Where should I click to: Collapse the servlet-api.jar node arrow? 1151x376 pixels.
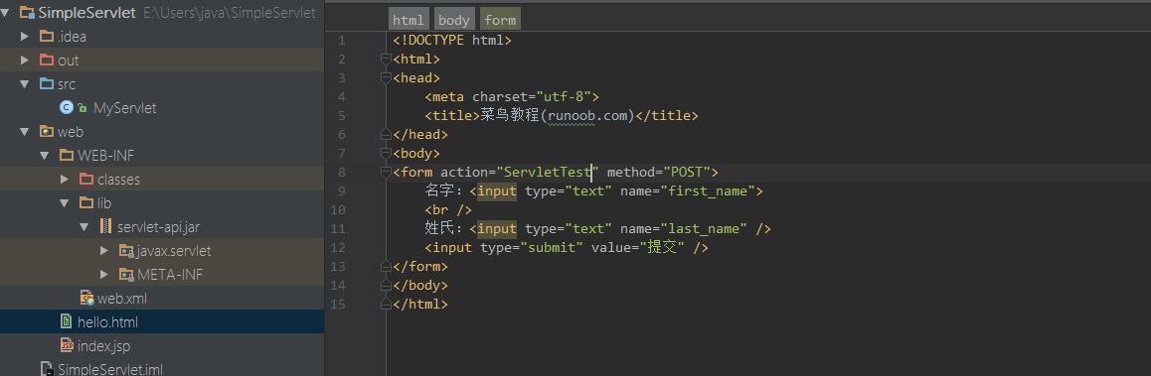click(x=83, y=227)
